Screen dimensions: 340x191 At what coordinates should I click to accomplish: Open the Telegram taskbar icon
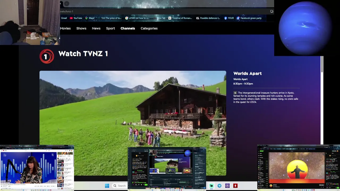coord(219,186)
